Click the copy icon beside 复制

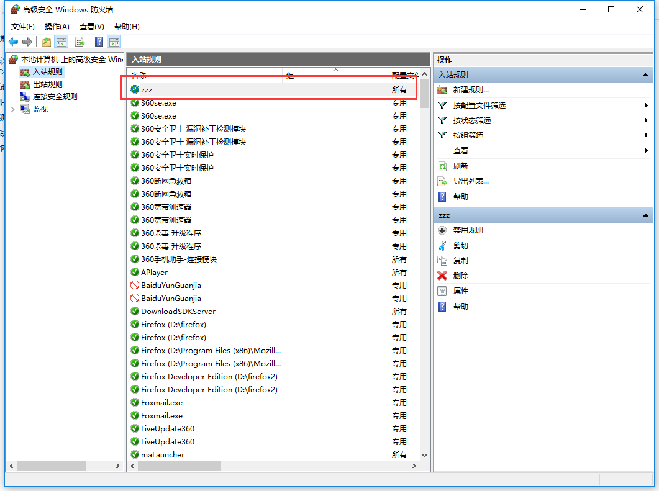pos(442,261)
